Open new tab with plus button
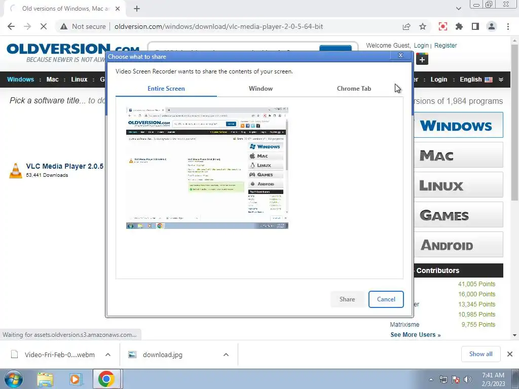The width and height of the screenshot is (519, 389). coord(137,9)
